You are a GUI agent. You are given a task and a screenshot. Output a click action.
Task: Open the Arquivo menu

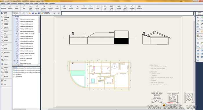click(3, 3)
